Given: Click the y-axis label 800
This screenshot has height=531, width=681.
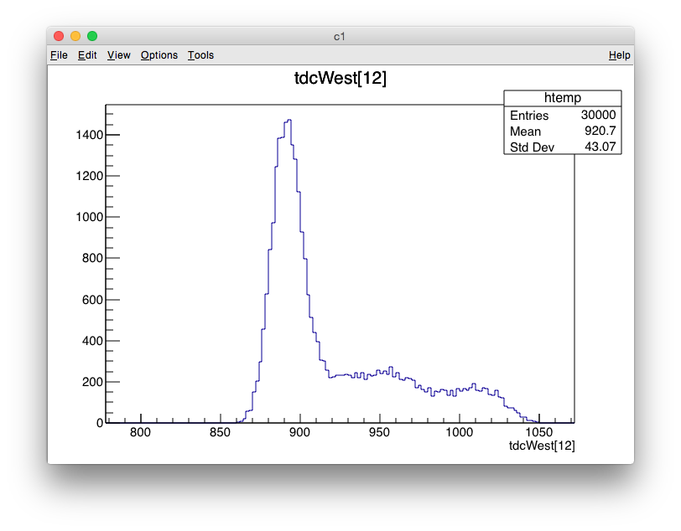Looking at the screenshot, I should [x=92, y=258].
